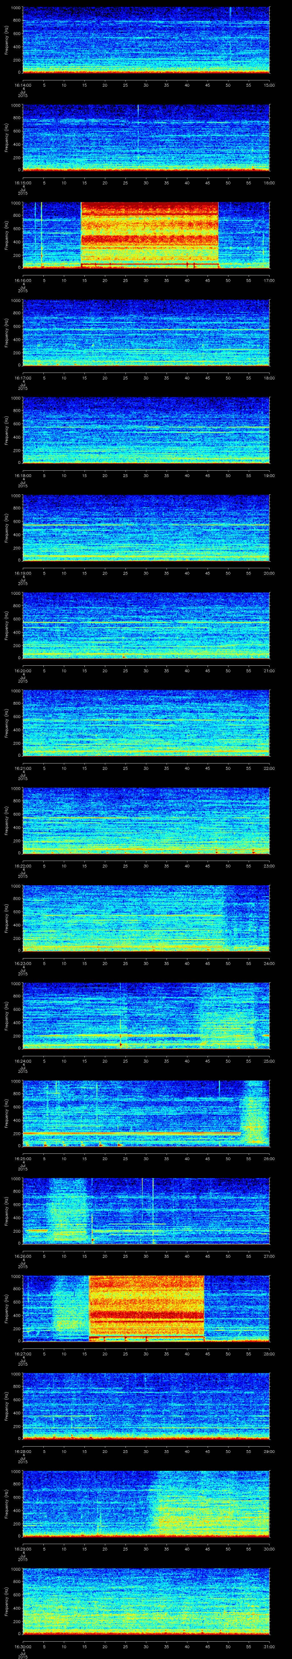Select the '16:21:00' time axis label
This screenshot has width=292, height=1659.
[x=23, y=768]
